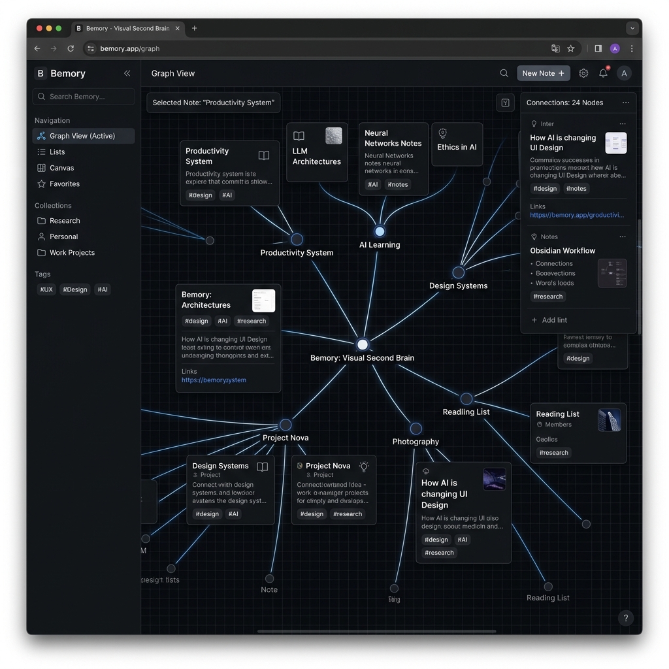
Task: Filter by the #AI tag in sidebar
Action: [x=103, y=289]
